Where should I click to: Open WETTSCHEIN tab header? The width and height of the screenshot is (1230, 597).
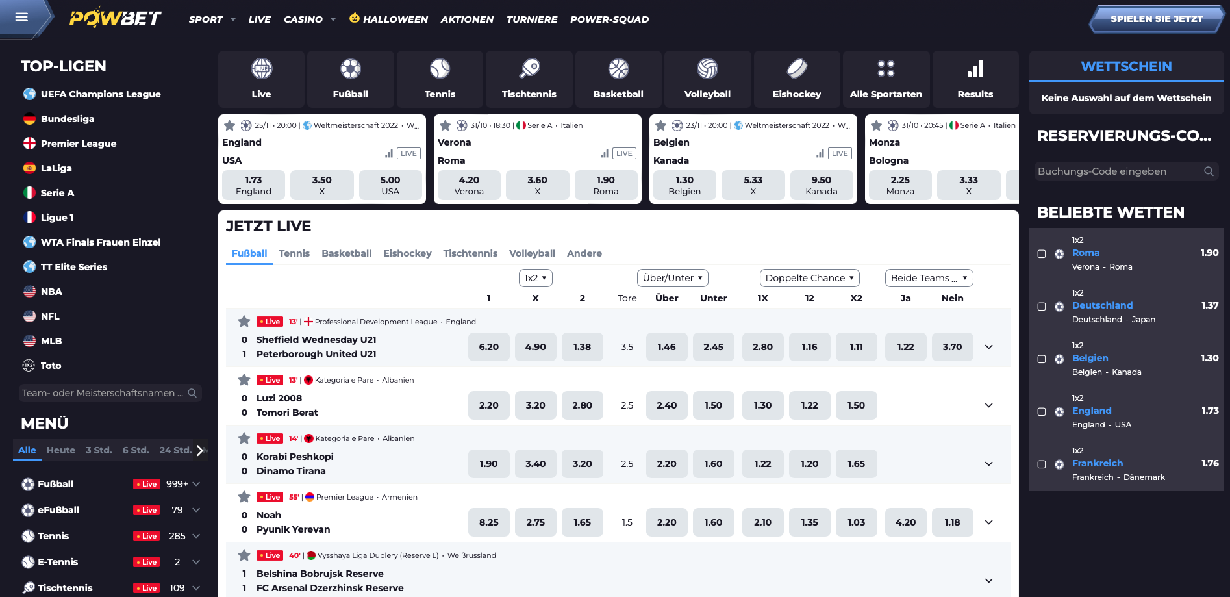coord(1126,66)
